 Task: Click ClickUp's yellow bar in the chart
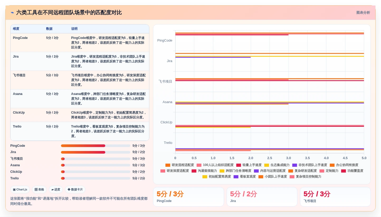pos(213,127)
